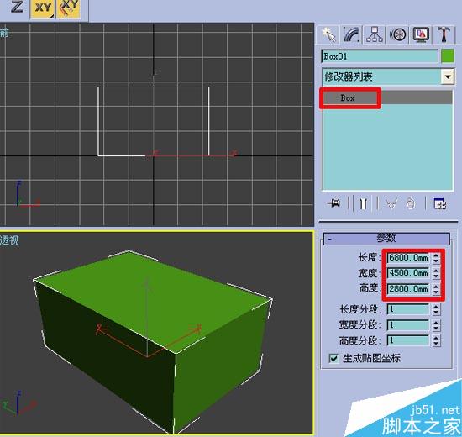Open Configure Modifier Sets icon
Image resolution: width=462 pixels, height=437 pixels.
pos(439,203)
